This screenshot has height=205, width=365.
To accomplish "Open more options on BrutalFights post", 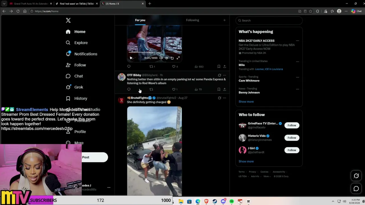I will tap(225, 98).
